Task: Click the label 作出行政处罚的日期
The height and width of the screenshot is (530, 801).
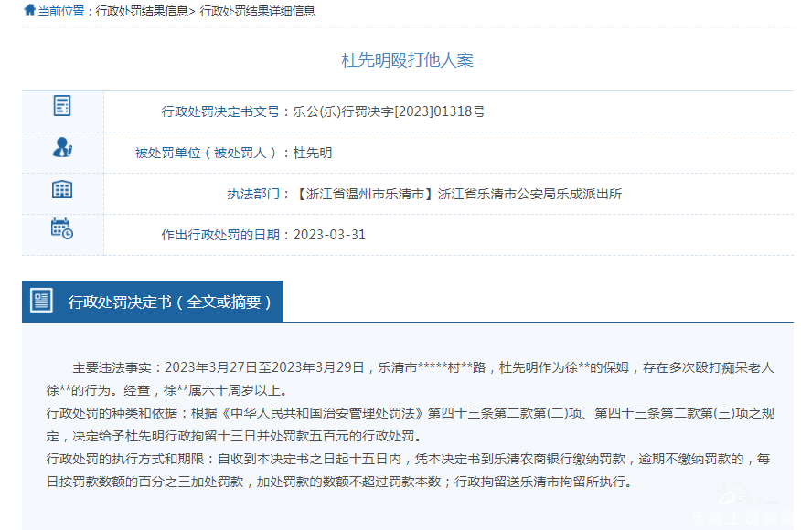Action: point(220,235)
